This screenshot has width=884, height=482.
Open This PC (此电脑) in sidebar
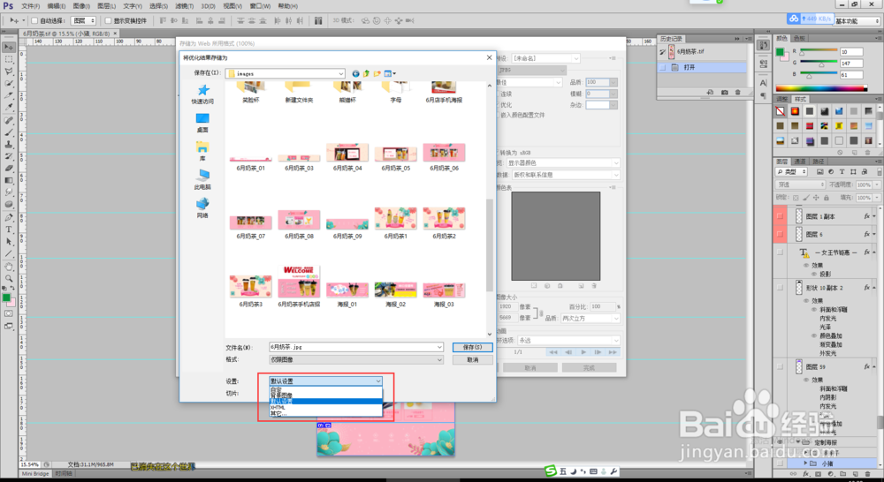(x=202, y=179)
